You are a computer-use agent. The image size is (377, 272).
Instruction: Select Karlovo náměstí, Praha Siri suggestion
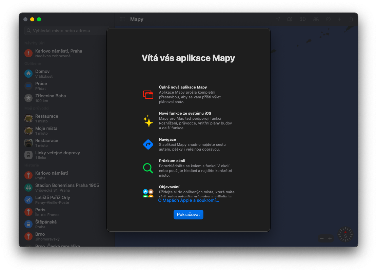(66, 53)
